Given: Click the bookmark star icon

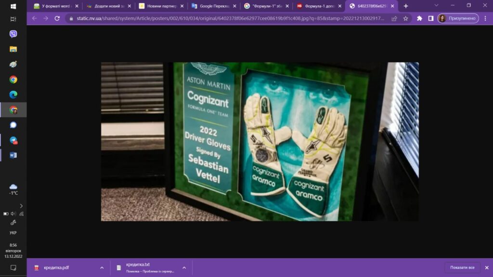Looking at the screenshot, I should (406, 18).
